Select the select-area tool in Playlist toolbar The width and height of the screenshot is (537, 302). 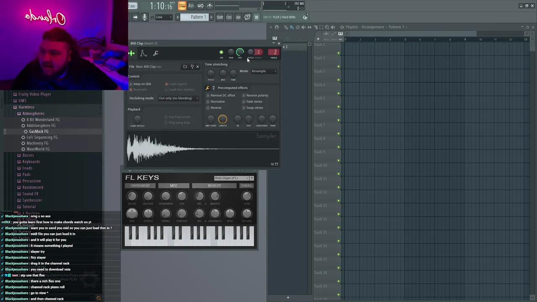coord(321,27)
